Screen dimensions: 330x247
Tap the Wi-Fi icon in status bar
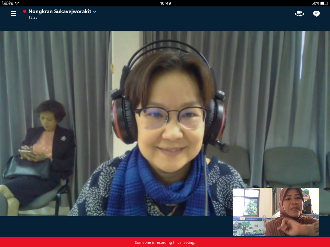[17, 3]
